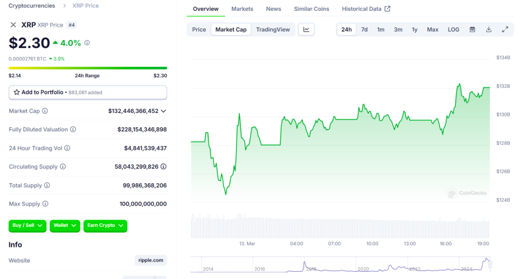Click the chart type line icon button
The width and height of the screenshot is (522, 279).
(x=307, y=29)
